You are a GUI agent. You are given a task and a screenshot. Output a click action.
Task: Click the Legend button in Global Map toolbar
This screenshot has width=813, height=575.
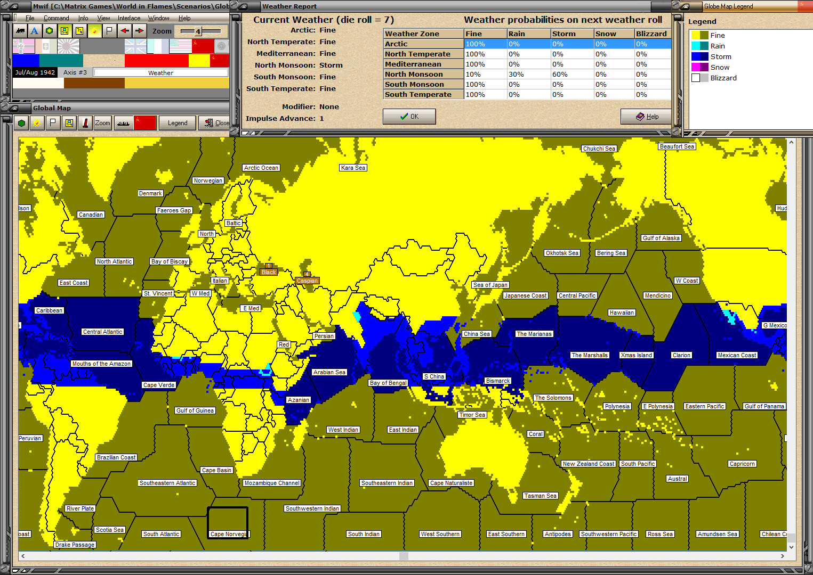tap(178, 123)
